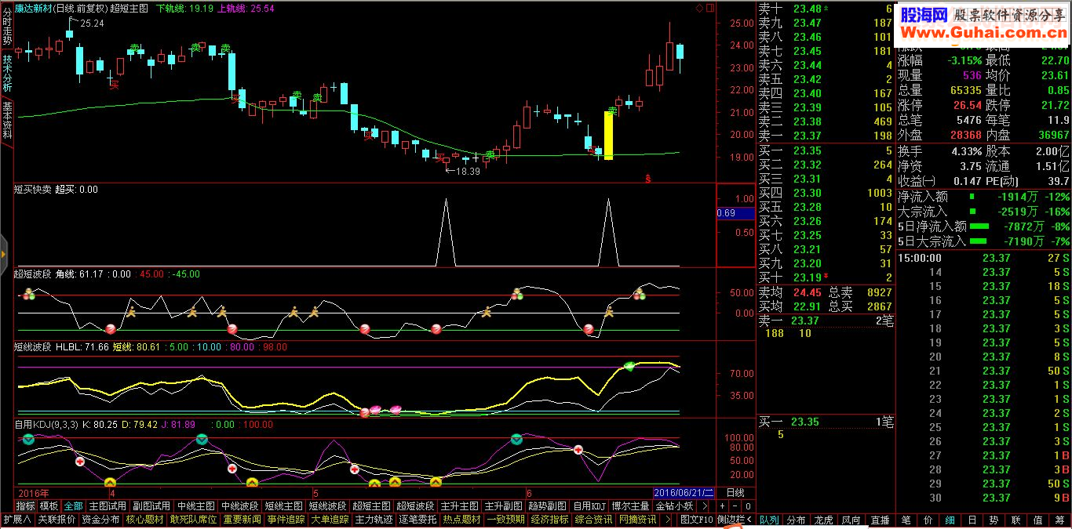
Task: Open the 基本资料 vertical tab
Action: [7, 120]
